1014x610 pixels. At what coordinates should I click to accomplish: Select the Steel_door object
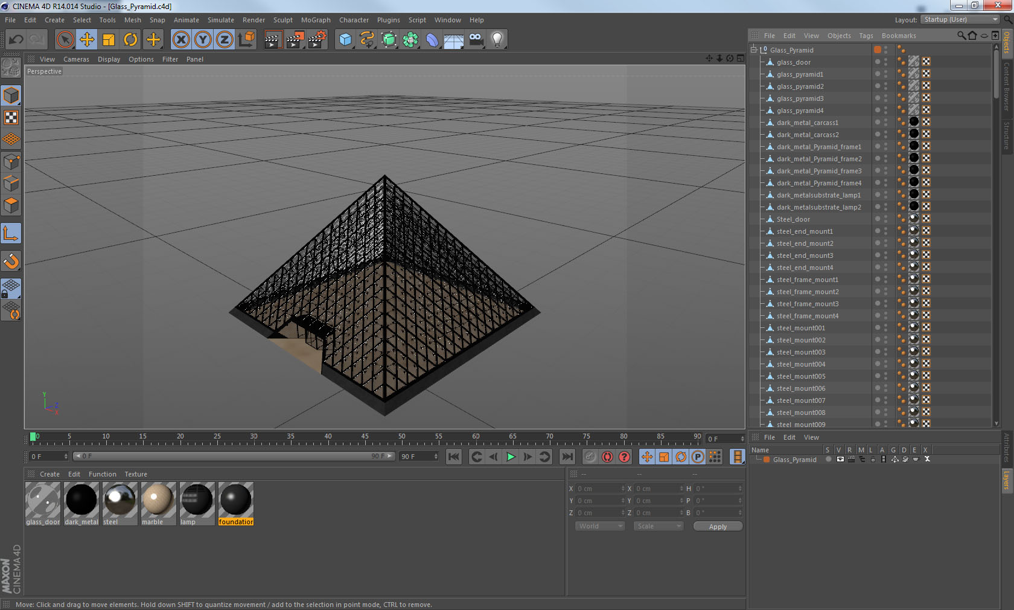(793, 219)
